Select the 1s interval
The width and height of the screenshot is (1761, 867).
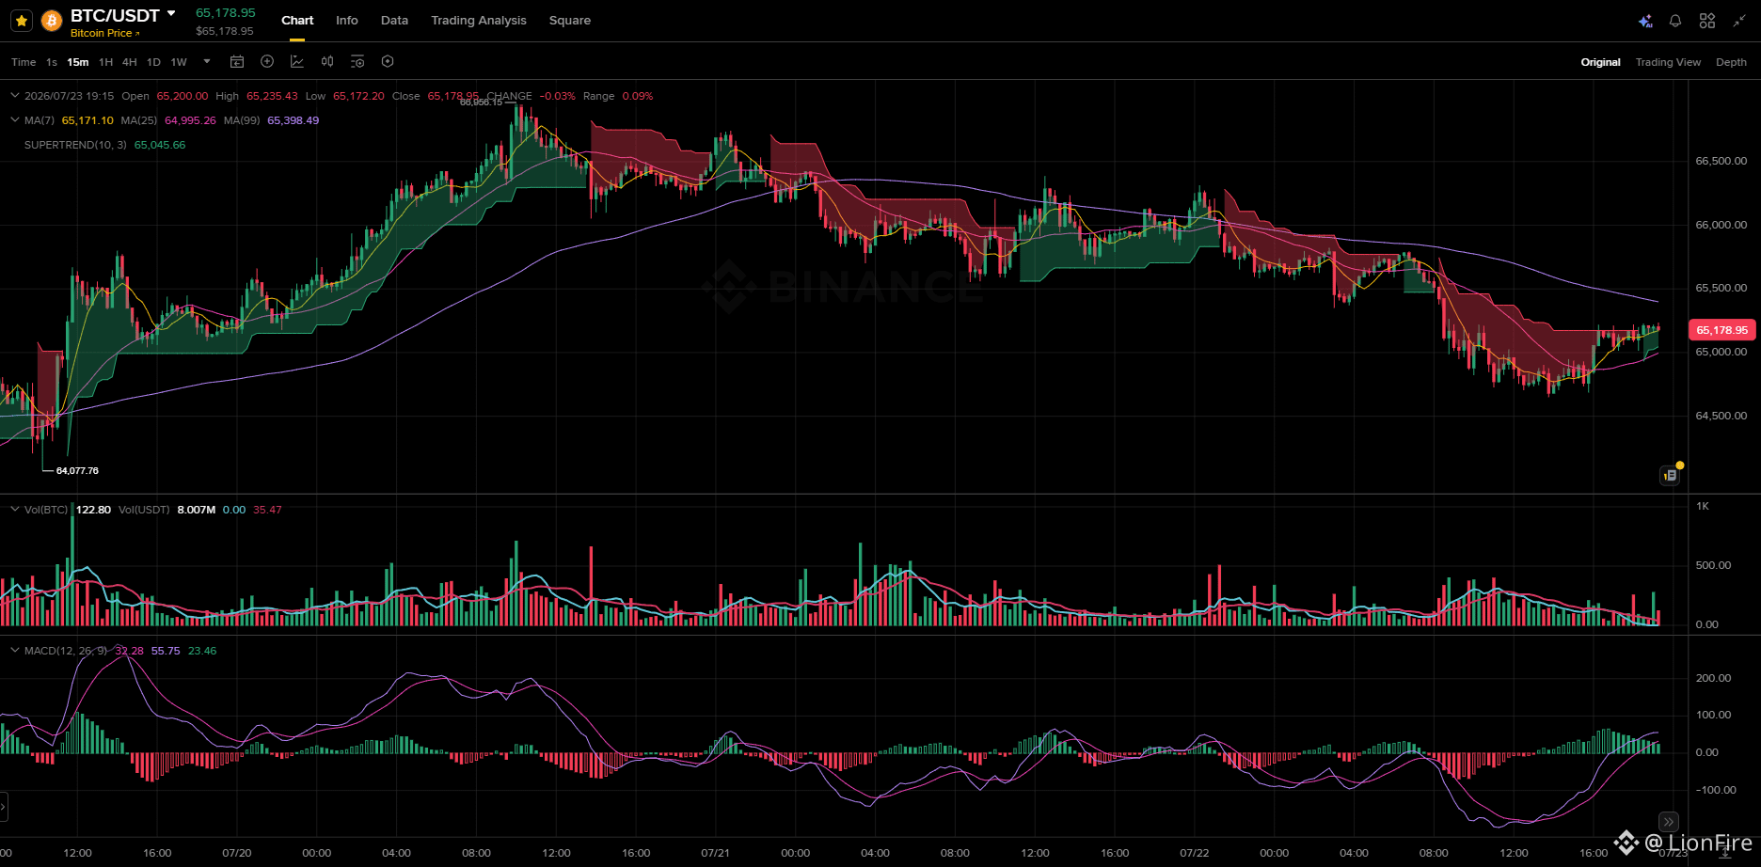52,62
